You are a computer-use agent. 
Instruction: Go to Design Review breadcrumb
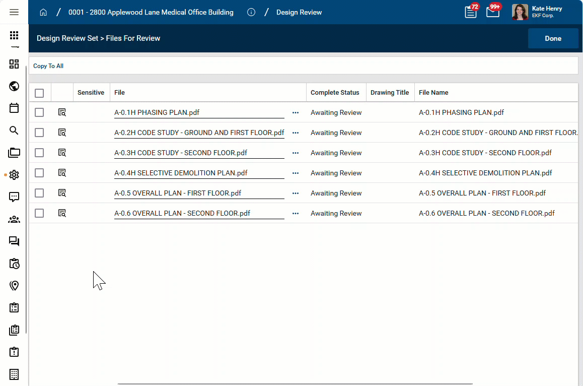[299, 12]
